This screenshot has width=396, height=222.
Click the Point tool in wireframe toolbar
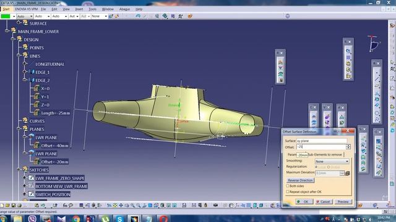click(377, 73)
